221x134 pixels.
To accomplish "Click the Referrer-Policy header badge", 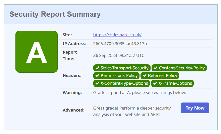I will pos(160,76).
